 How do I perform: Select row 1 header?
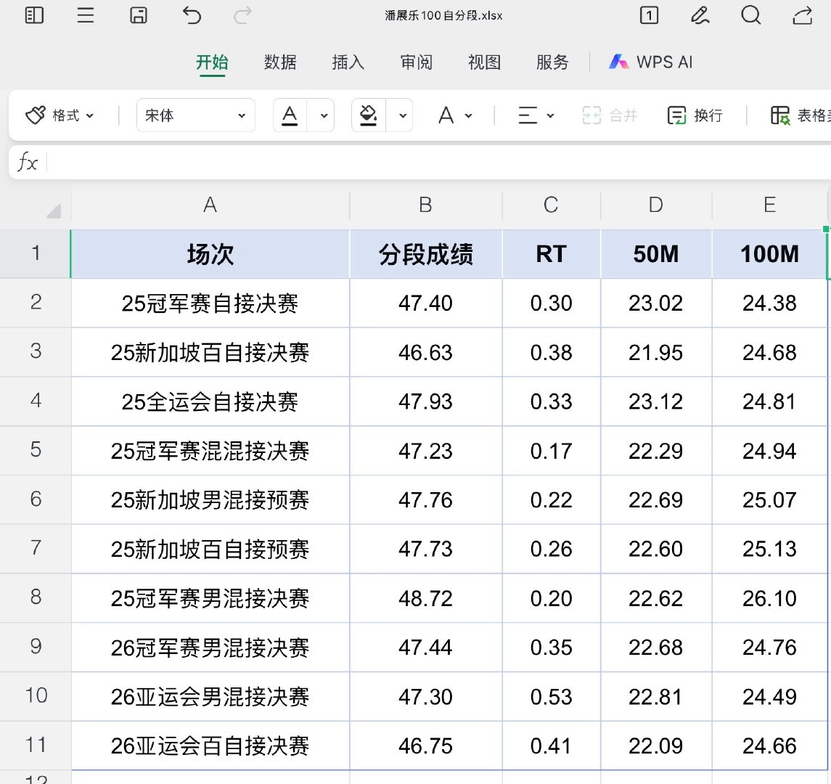tap(36, 253)
